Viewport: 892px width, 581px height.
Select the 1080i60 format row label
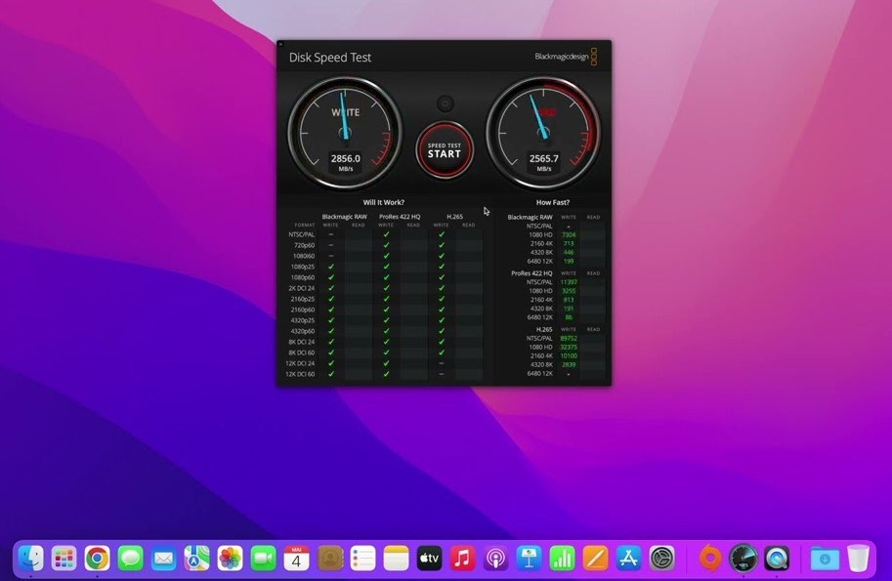pos(303,256)
